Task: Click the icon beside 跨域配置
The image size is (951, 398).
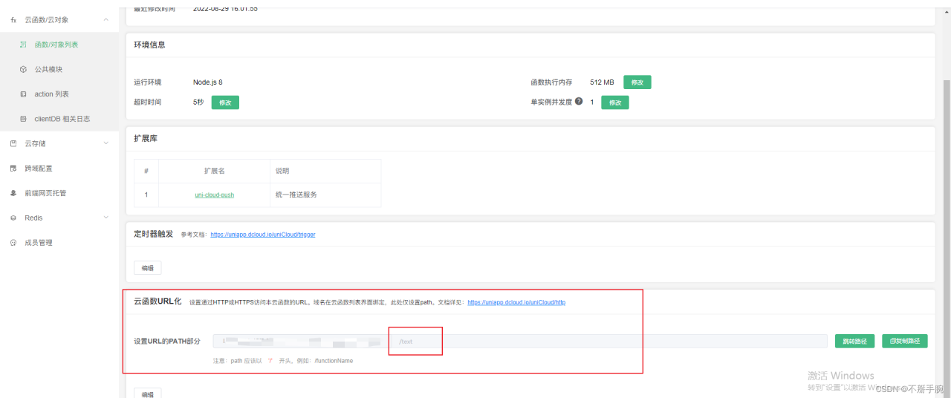Action: [x=13, y=169]
